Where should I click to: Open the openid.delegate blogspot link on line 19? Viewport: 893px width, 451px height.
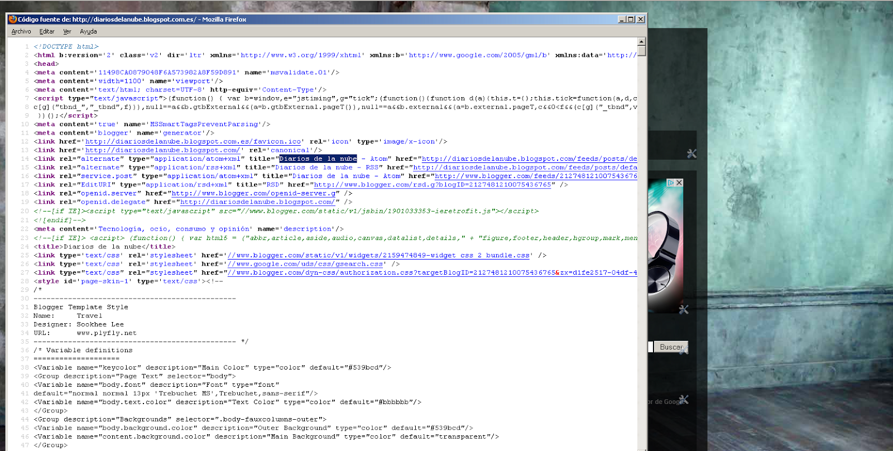tap(257, 202)
